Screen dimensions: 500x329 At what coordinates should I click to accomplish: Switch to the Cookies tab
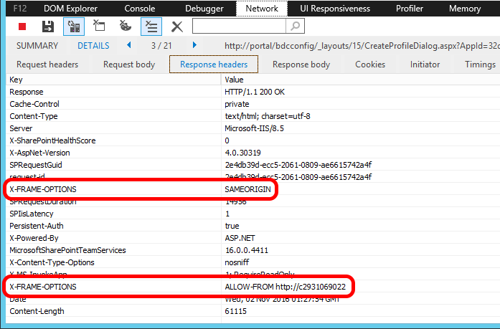370,65
